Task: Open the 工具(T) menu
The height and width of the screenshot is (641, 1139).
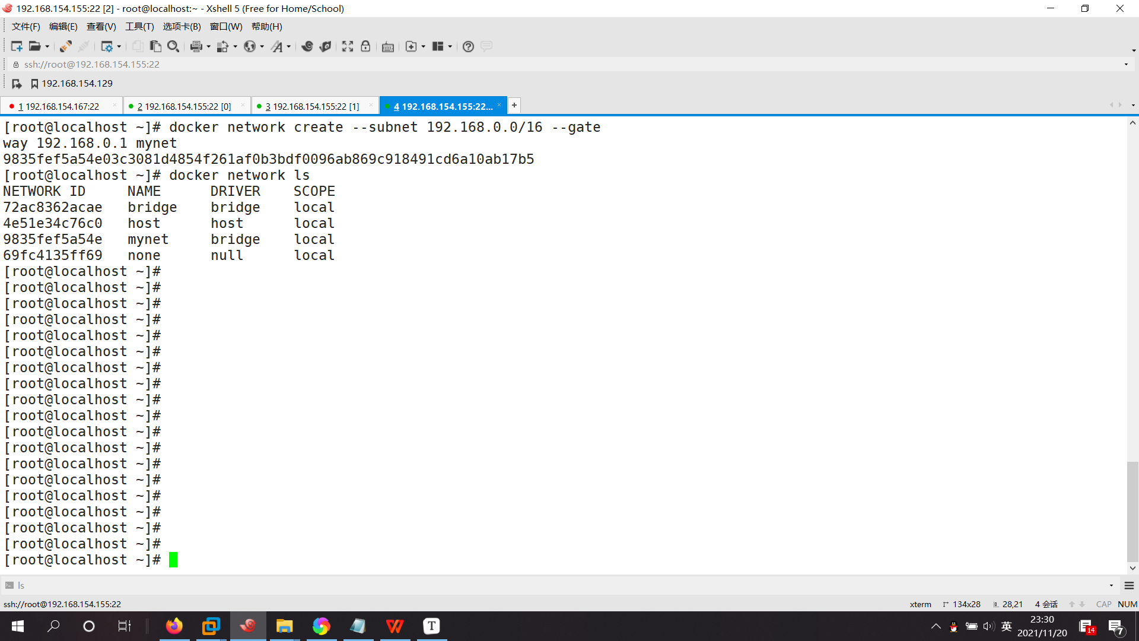Action: pyautogui.click(x=139, y=27)
